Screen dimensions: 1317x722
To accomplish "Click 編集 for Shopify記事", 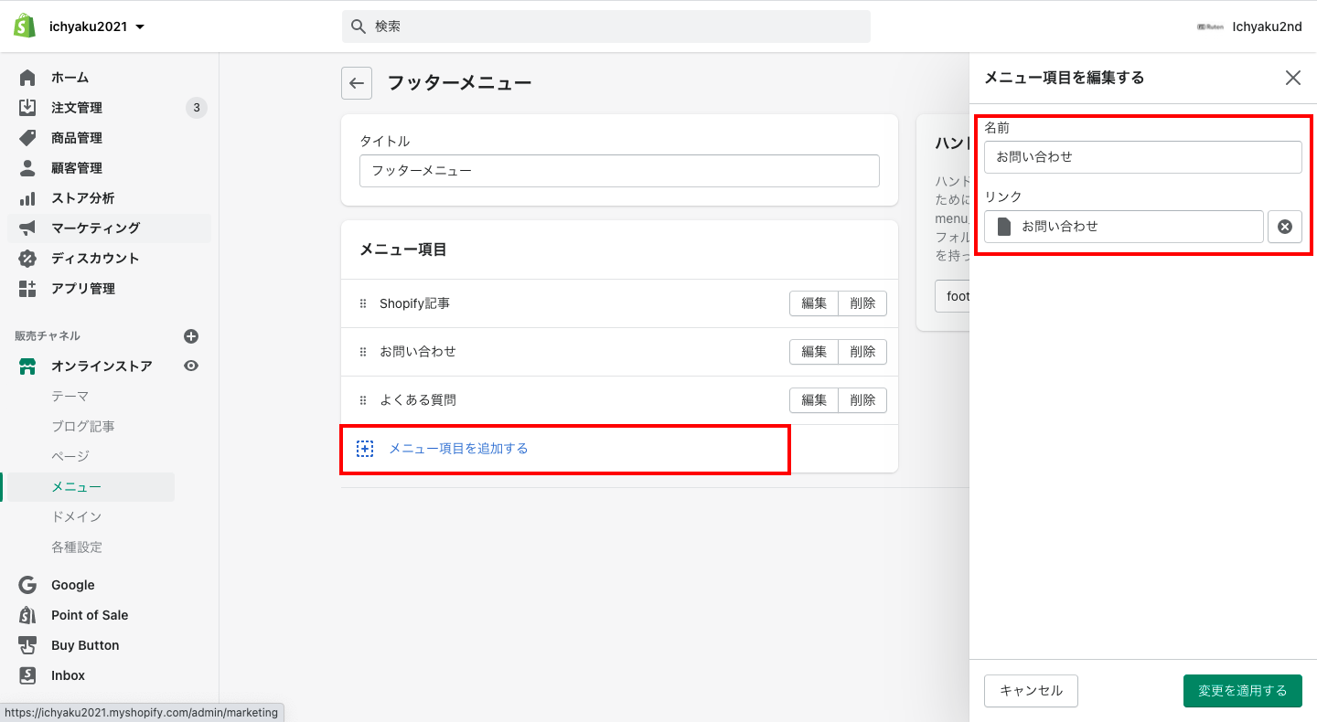I will coord(814,303).
